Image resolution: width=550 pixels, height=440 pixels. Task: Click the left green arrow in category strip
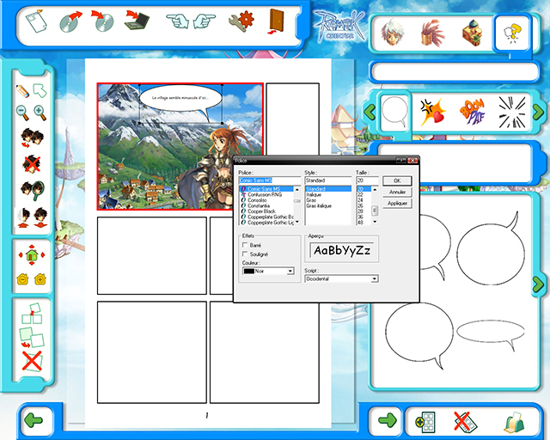point(370,113)
